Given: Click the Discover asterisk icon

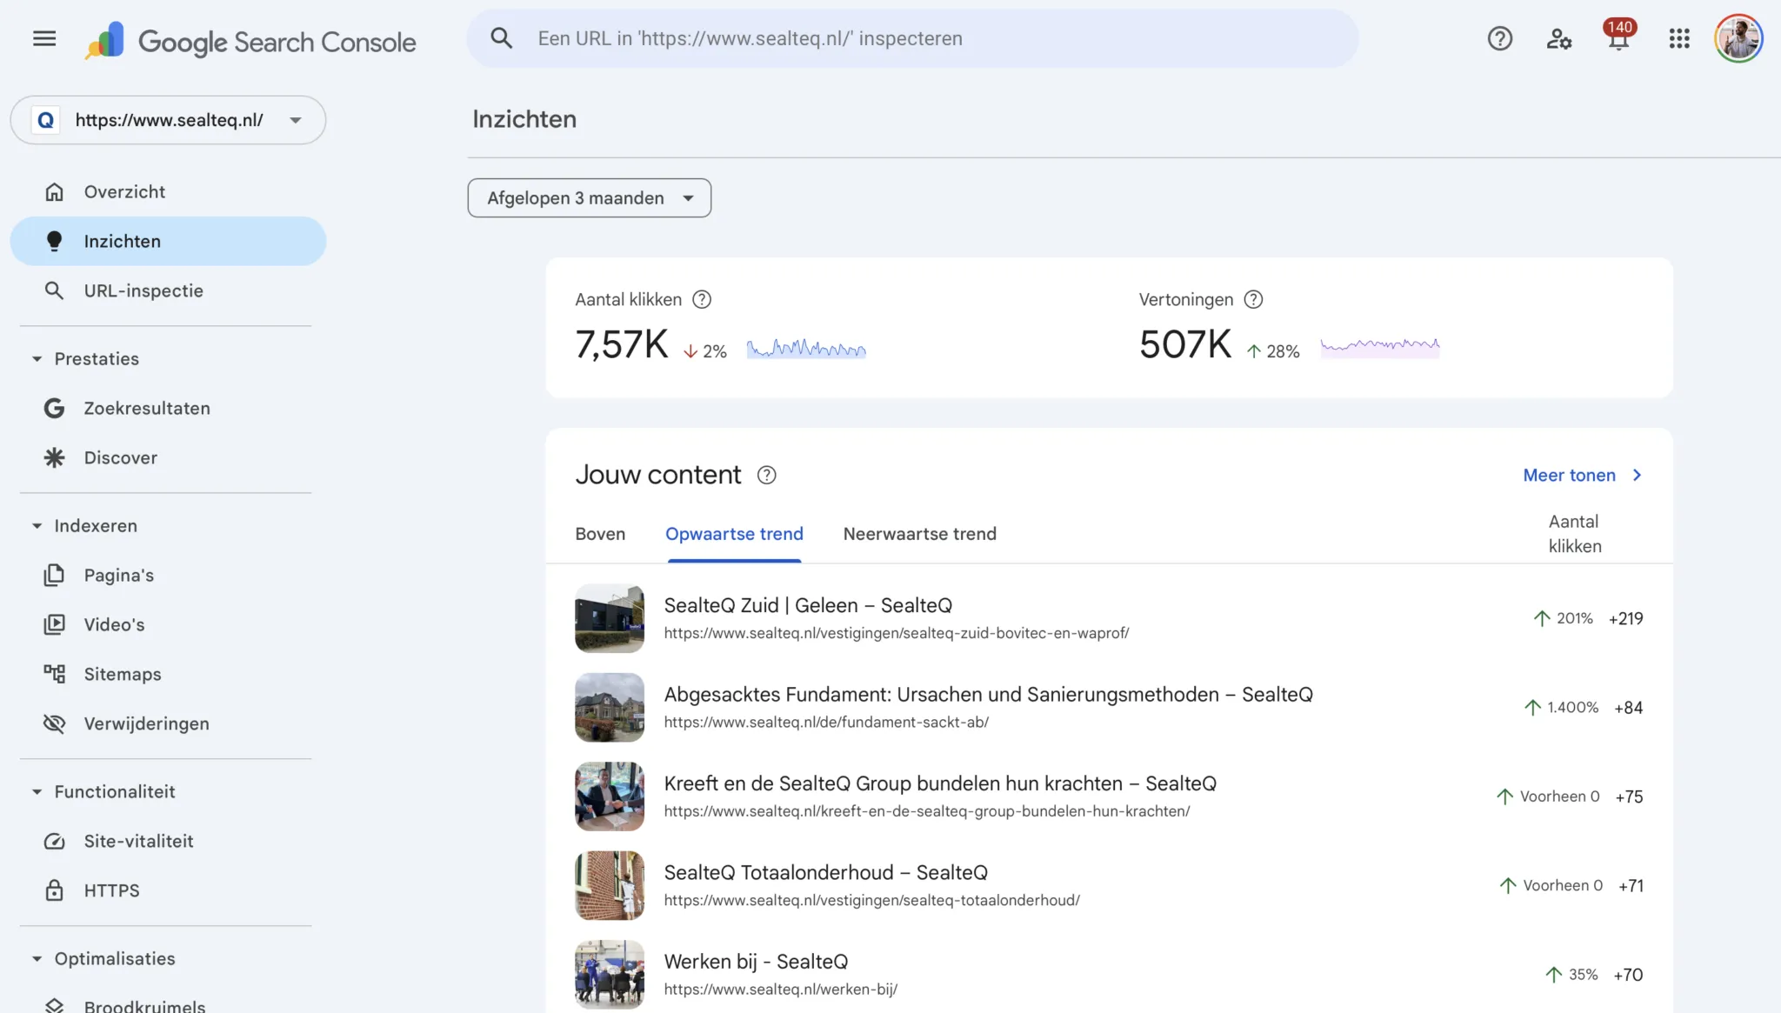Looking at the screenshot, I should tap(54, 457).
